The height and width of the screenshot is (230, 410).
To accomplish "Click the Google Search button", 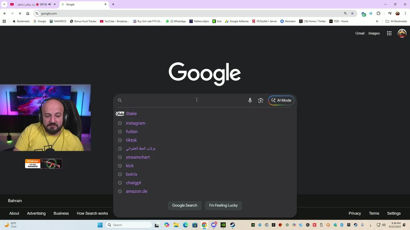I will 185,205.
